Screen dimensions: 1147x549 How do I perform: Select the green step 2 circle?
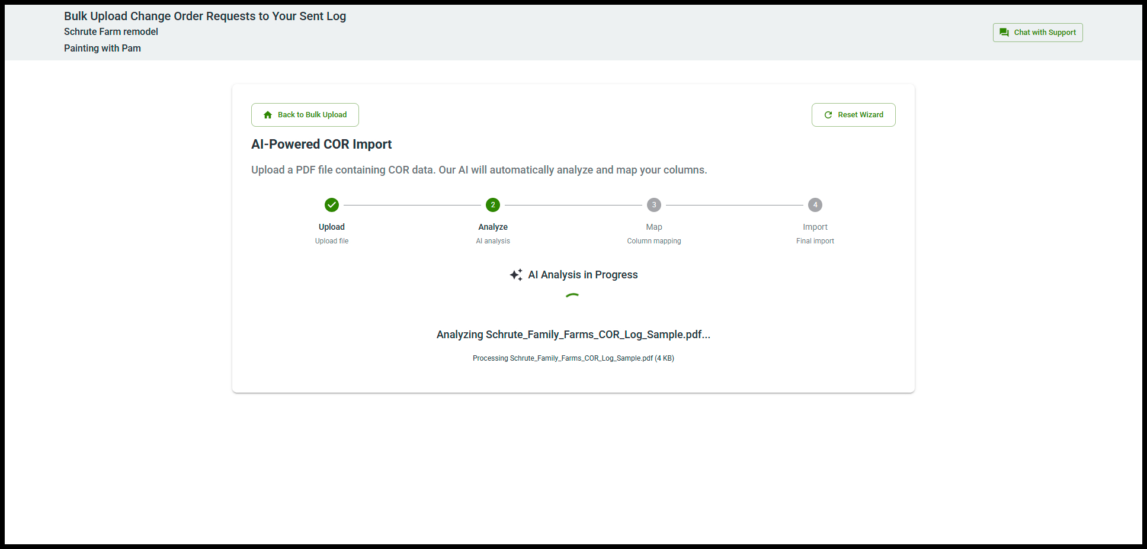point(493,205)
